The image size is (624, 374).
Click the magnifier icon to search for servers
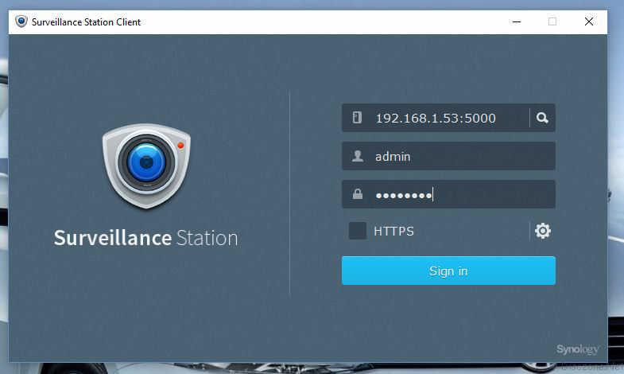pyautogui.click(x=542, y=118)
